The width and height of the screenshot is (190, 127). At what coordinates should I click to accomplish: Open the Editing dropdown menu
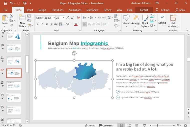[x=162, y=21]
